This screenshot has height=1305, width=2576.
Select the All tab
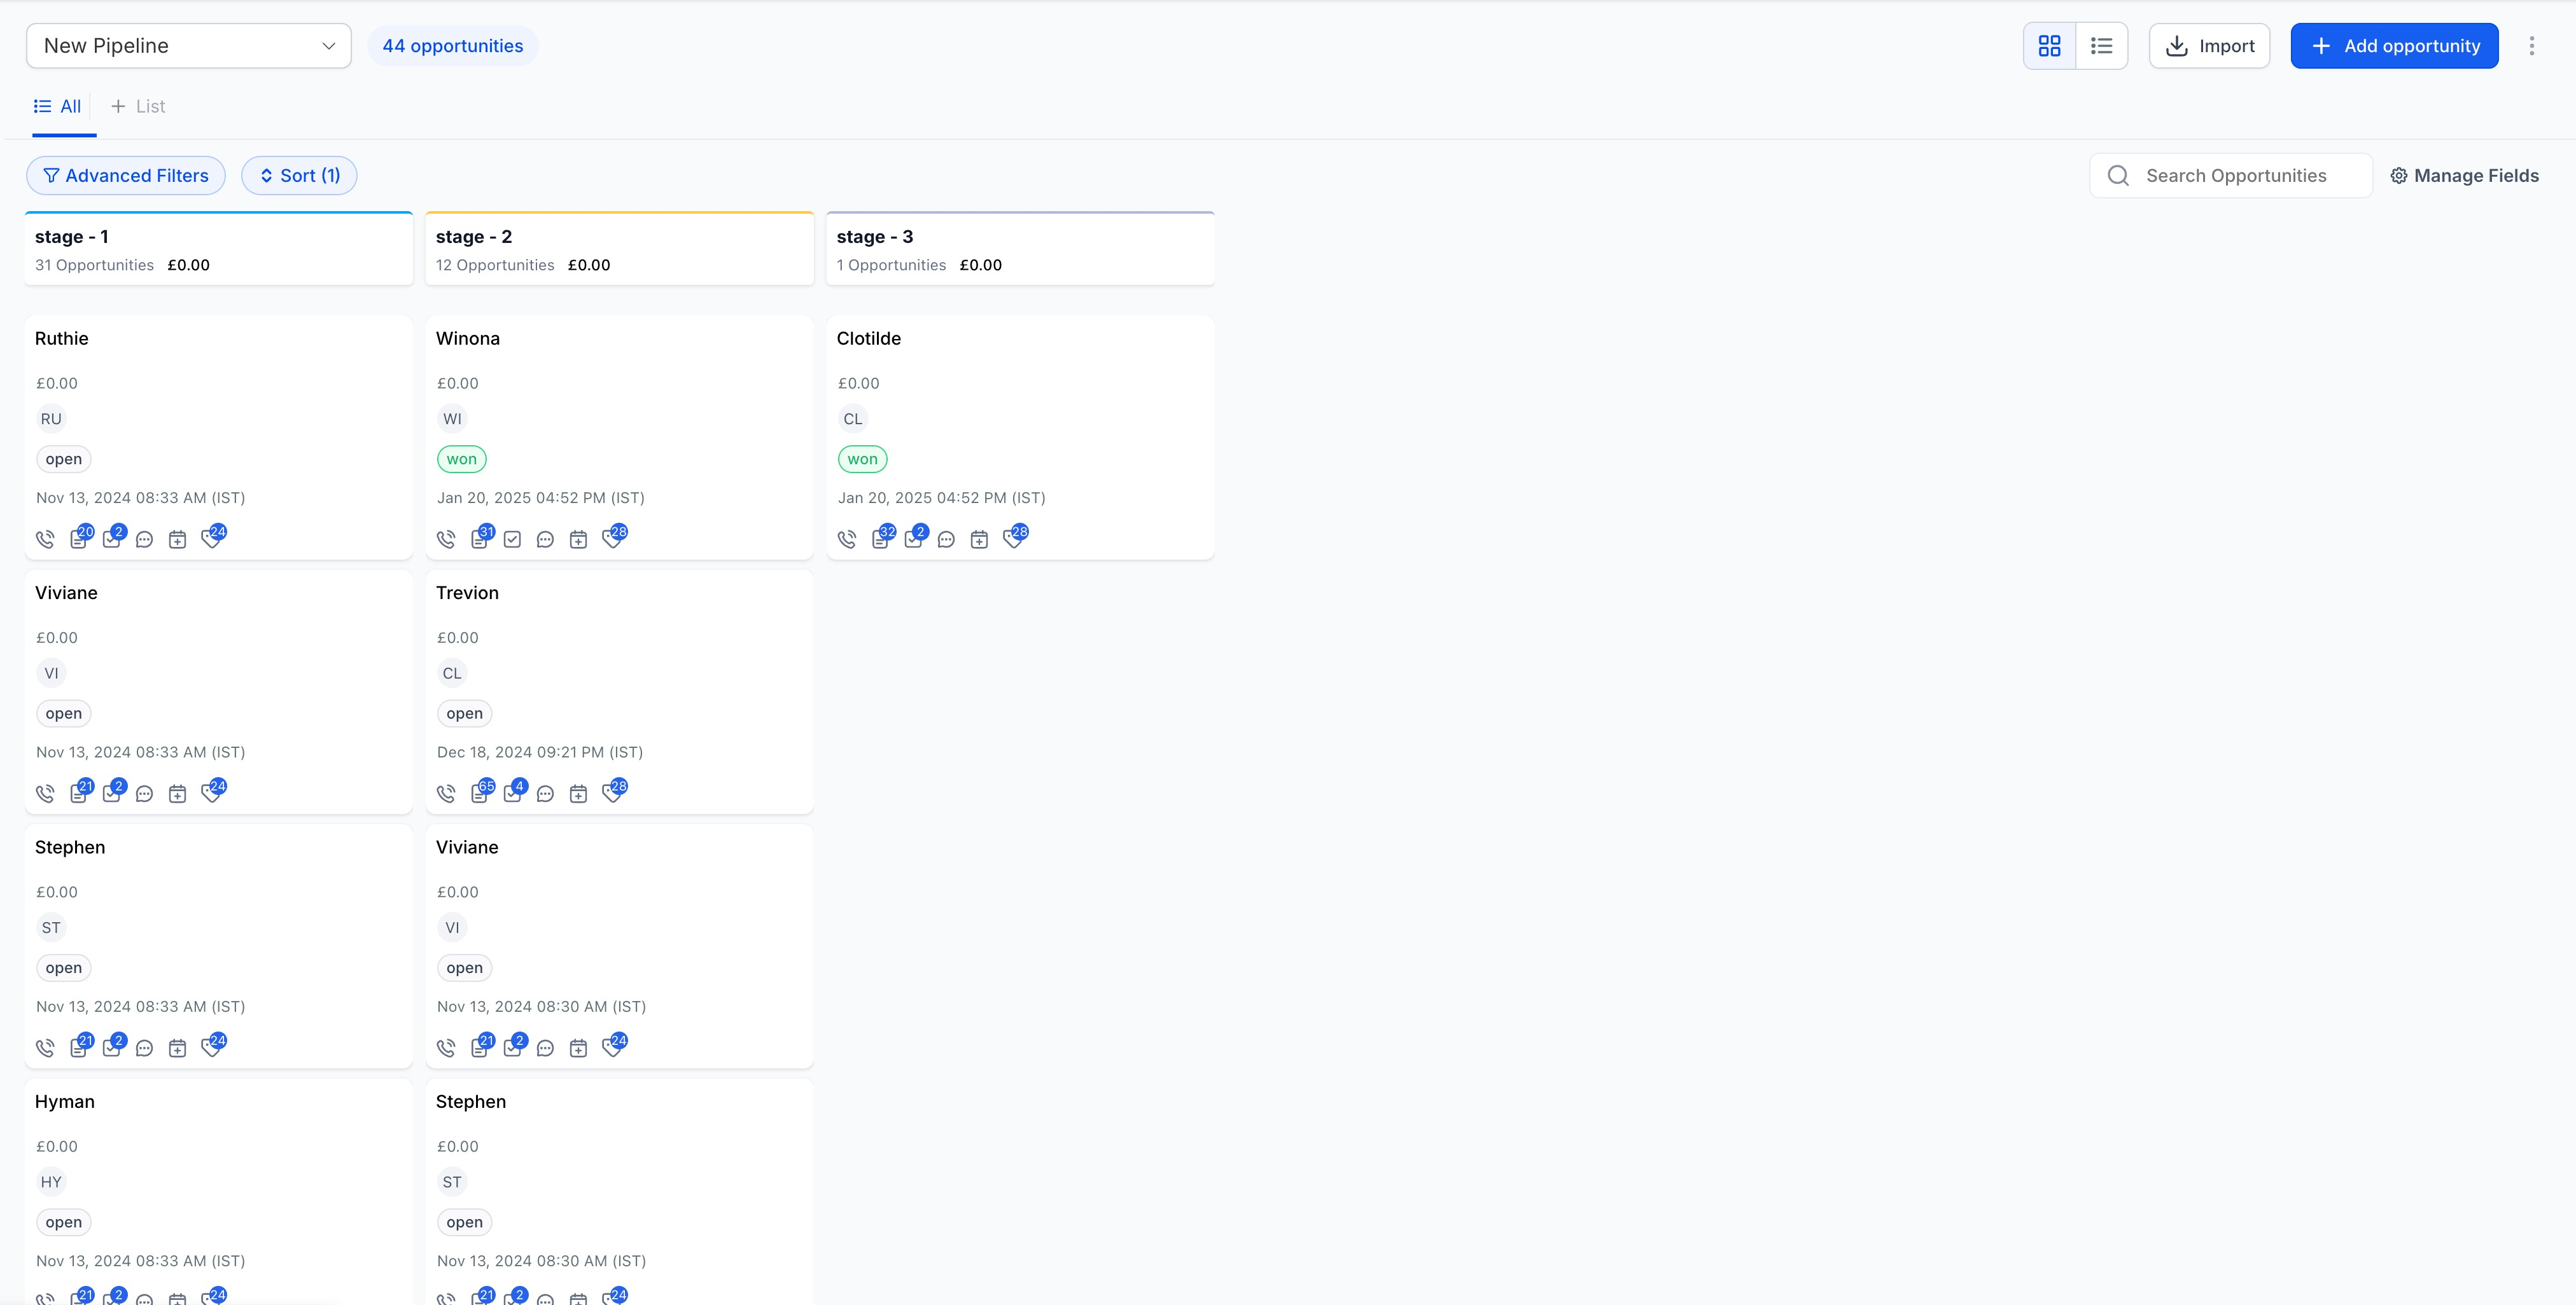click(58, 106)
